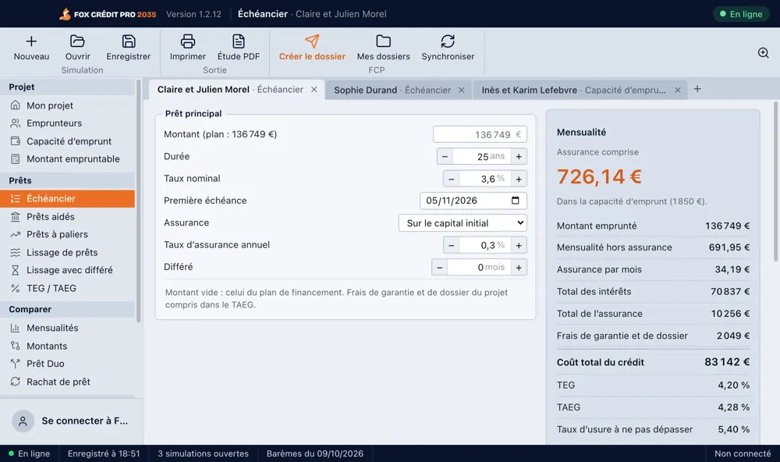Screen dimensions: 780x462
Task: Open Montants comparison in the sidebar
Action: 67,346
